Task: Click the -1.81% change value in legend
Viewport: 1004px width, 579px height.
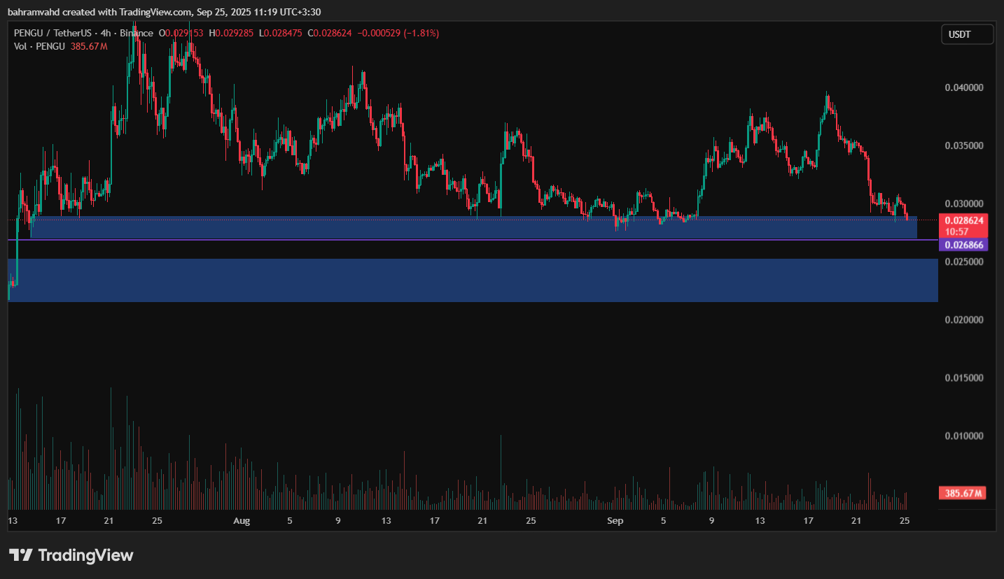Action: tap(419, 33)
